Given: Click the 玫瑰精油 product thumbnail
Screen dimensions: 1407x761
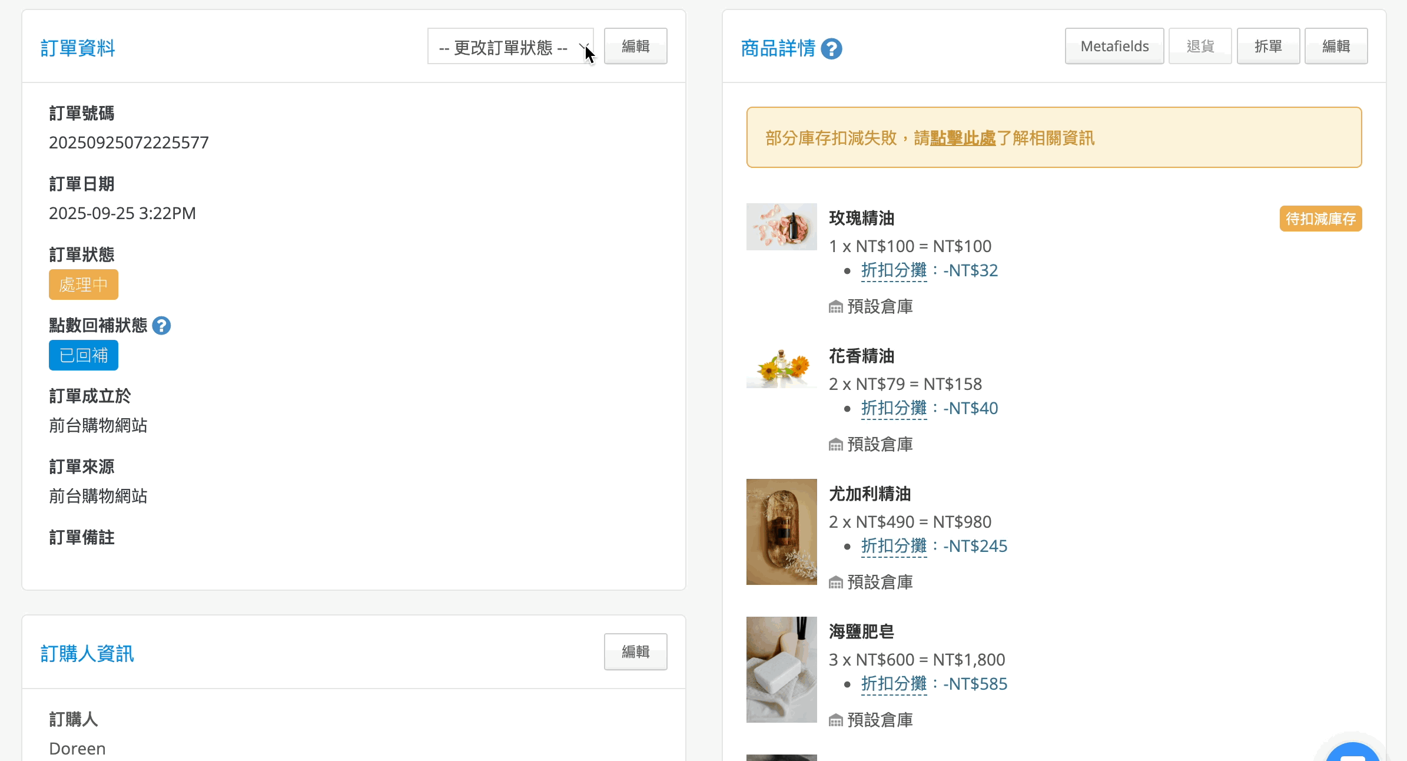Looking at the screenshot, I should (x=782, y=227).
